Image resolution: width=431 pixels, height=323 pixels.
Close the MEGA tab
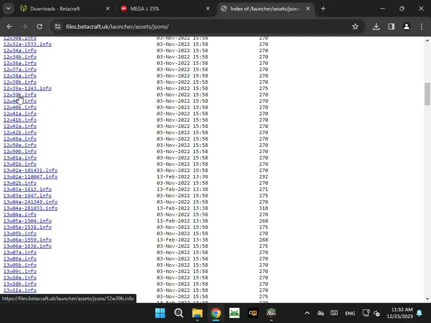(x=208, y=8)
